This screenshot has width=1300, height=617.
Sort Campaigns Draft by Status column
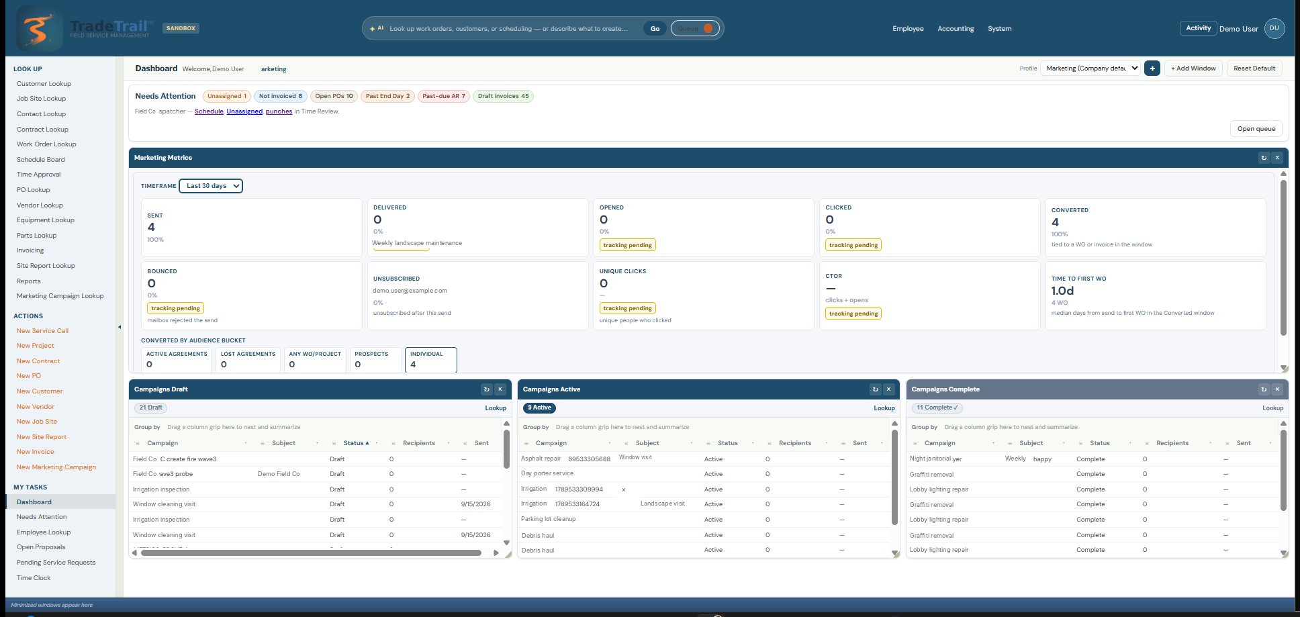(356, 443)
